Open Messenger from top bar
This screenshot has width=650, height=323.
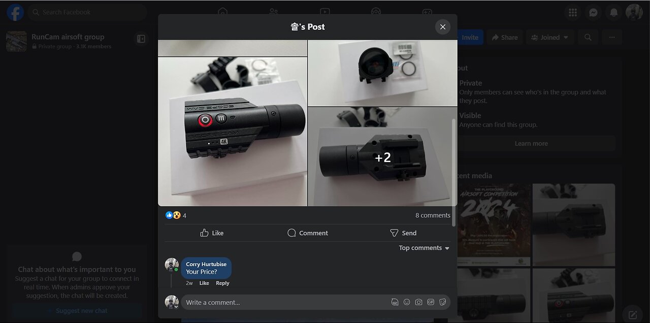pyautogui.click(x=593, y=12)
